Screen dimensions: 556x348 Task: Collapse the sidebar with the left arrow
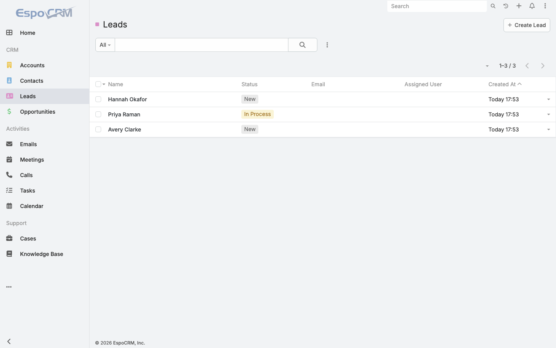pos(9,341)
